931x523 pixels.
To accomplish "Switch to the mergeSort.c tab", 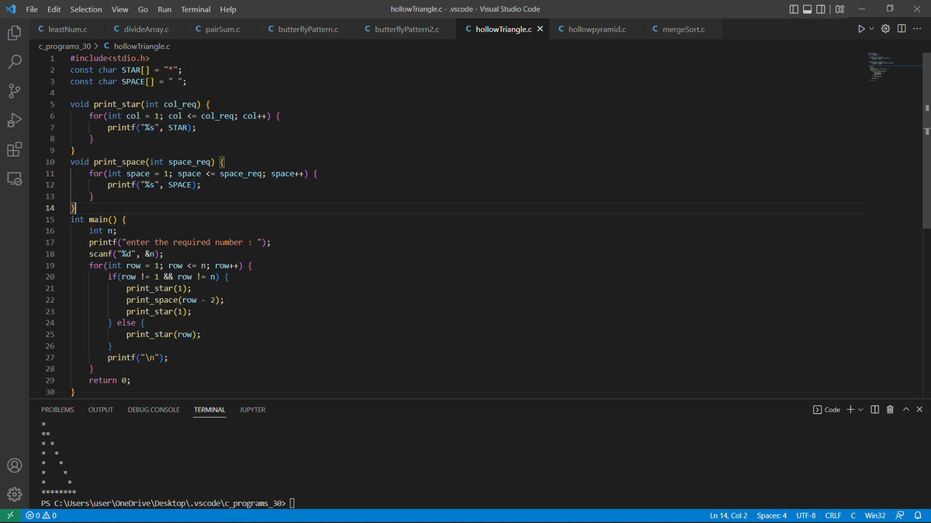I will (681, 28).
